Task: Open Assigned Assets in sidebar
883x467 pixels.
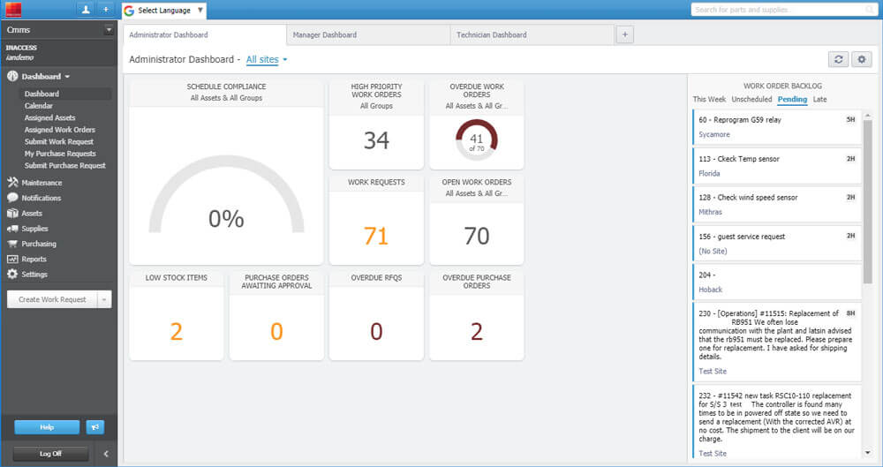Action: 49,117
